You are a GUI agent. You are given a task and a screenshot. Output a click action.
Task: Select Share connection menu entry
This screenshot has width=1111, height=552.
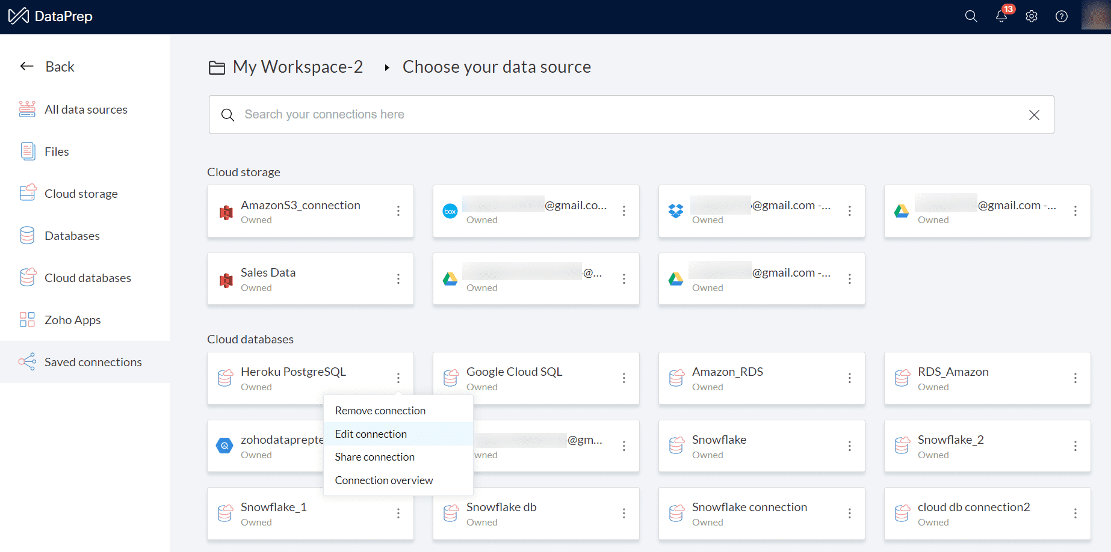tap(374, 457)
